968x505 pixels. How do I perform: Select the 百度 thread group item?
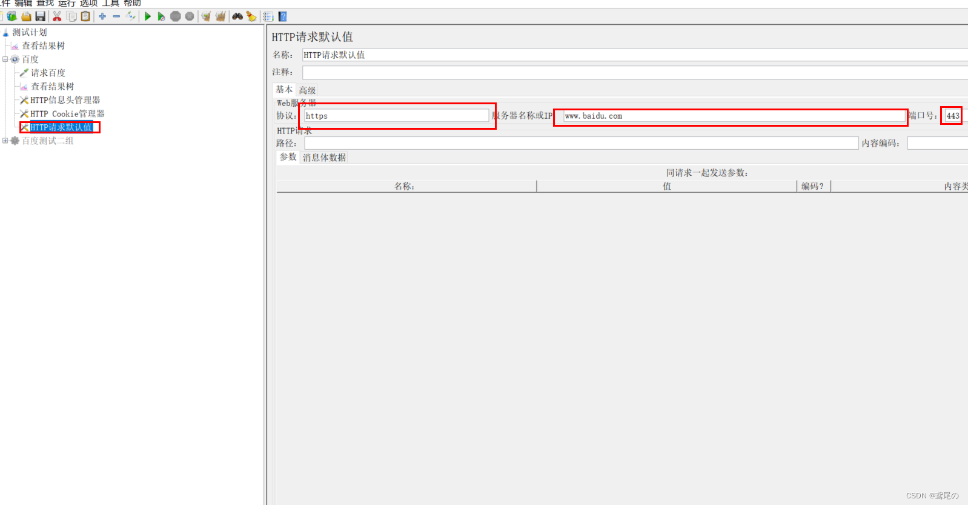30,59
